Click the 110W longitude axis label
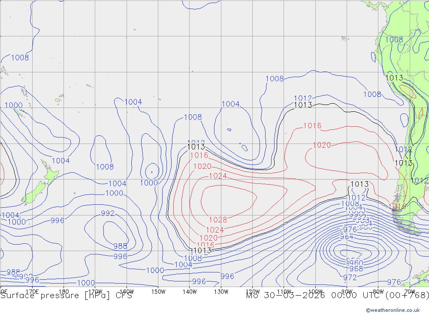The height and width of the screenshot is (314, 429). point(284,292)
